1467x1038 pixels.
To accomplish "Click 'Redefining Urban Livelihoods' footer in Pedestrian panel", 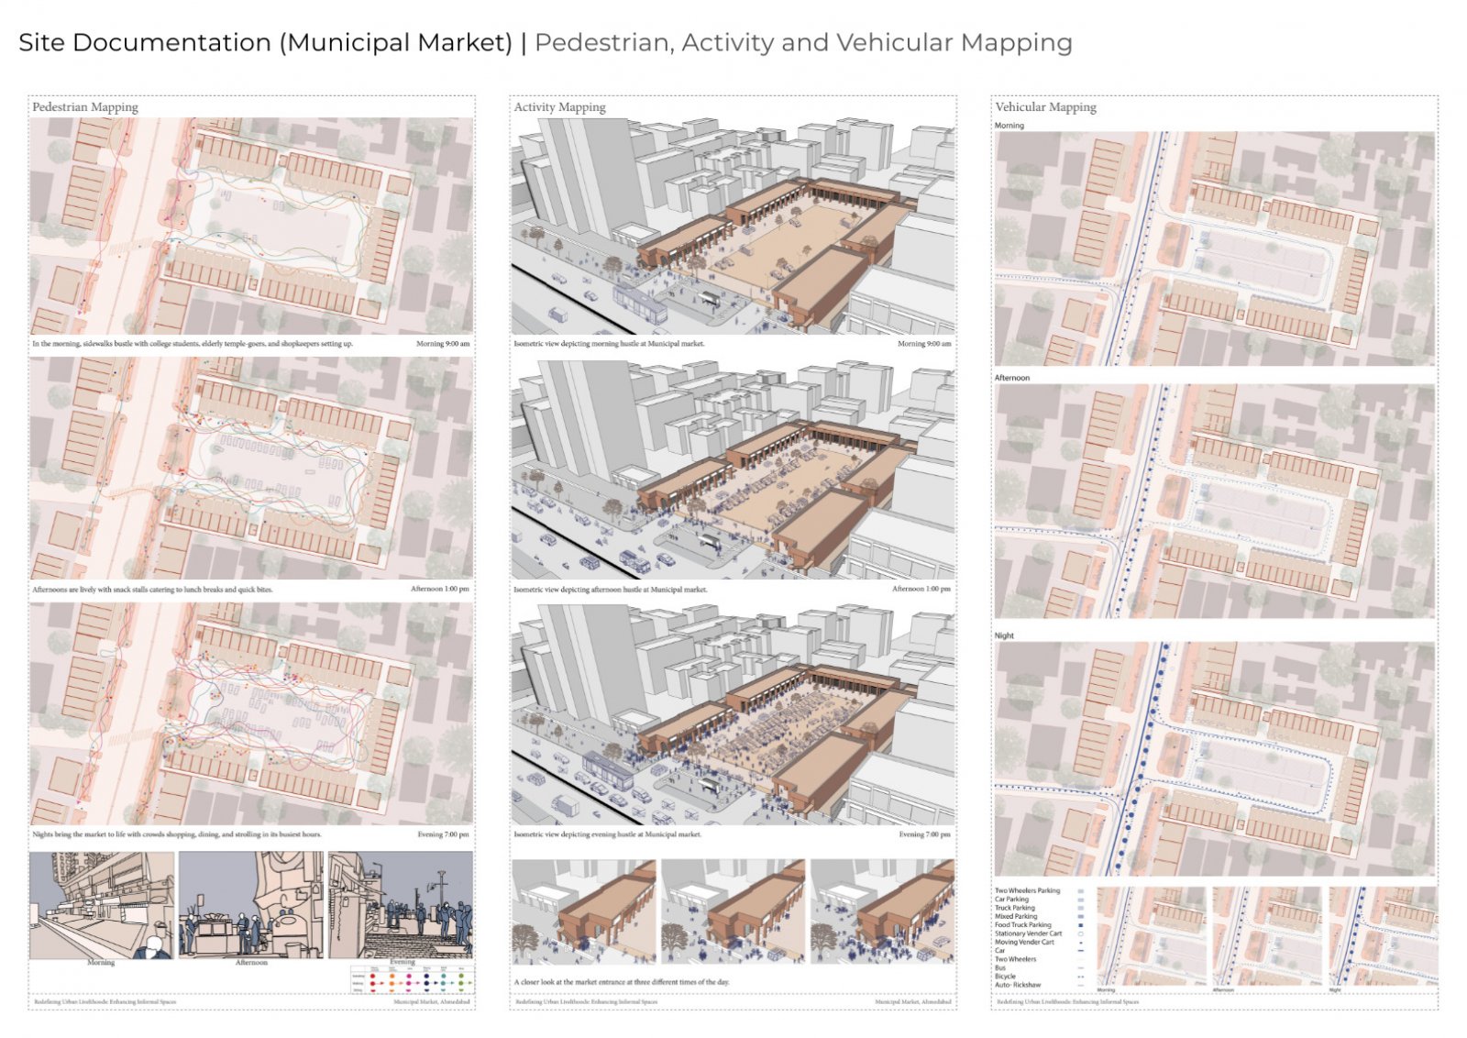I will pos(104,1002).
